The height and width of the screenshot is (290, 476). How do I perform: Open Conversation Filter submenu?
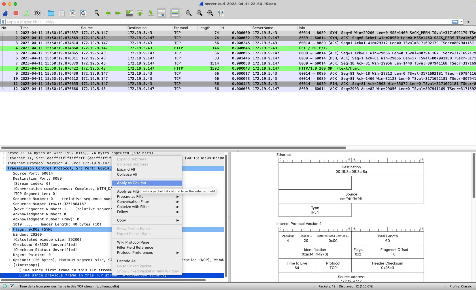[x=147, y=202]
